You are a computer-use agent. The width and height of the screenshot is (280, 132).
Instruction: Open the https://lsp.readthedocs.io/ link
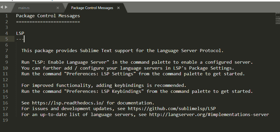(x=68, y=103)
